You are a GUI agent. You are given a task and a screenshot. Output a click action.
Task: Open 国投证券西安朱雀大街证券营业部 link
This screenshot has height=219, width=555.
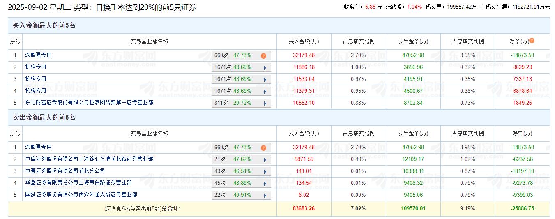click(81, 194)
